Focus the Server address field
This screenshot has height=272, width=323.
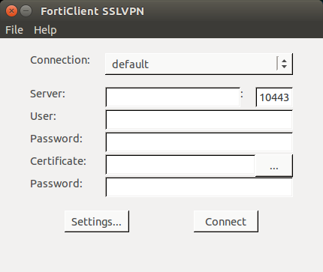[x=173, y=97]
